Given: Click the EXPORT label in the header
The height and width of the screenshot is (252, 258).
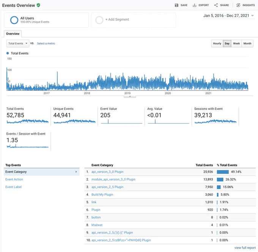Looking at the screenshot, I should tap(203, 5).
